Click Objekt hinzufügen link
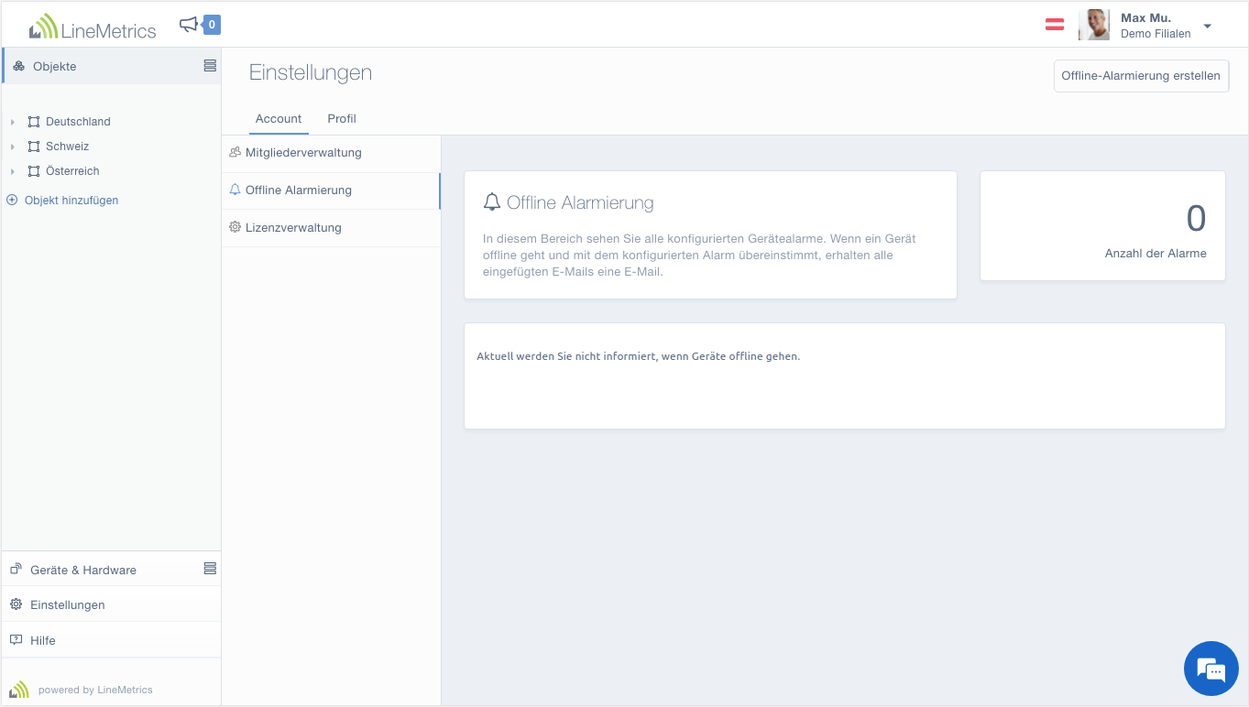 71,200
